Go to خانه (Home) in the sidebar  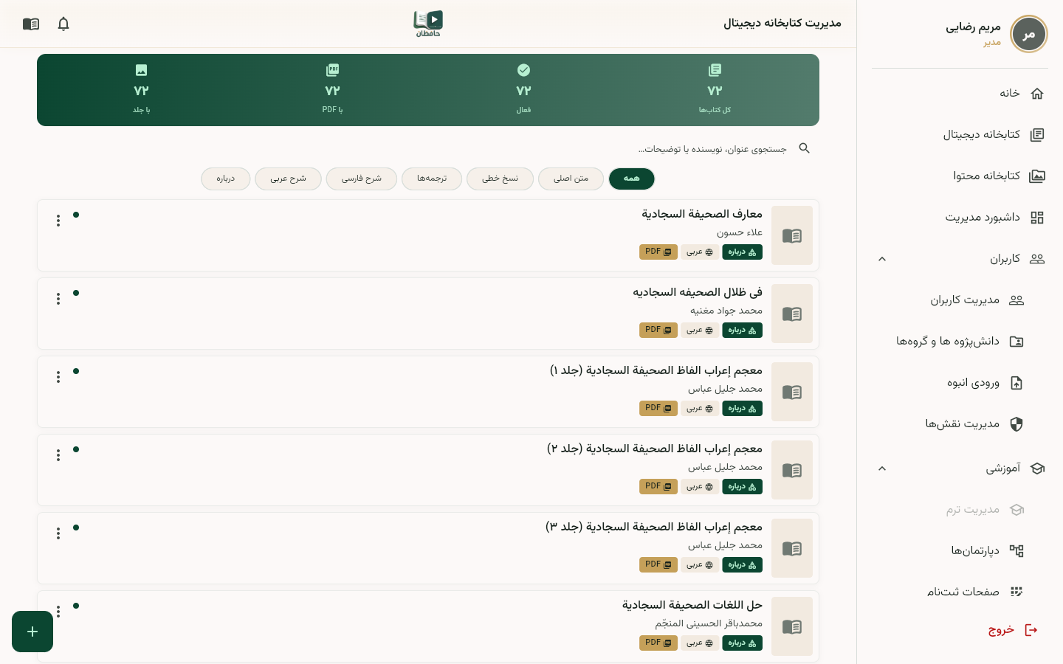click(960, 93)
